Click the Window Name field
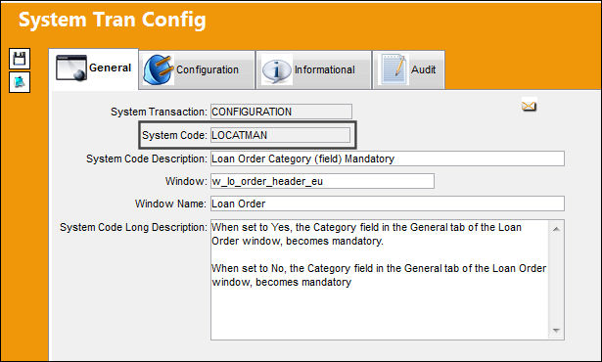The image size is (602, 362). click(x=388, y=204)
